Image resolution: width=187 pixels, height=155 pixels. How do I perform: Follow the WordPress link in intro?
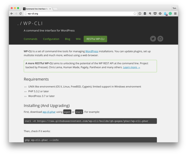point(92,51)
